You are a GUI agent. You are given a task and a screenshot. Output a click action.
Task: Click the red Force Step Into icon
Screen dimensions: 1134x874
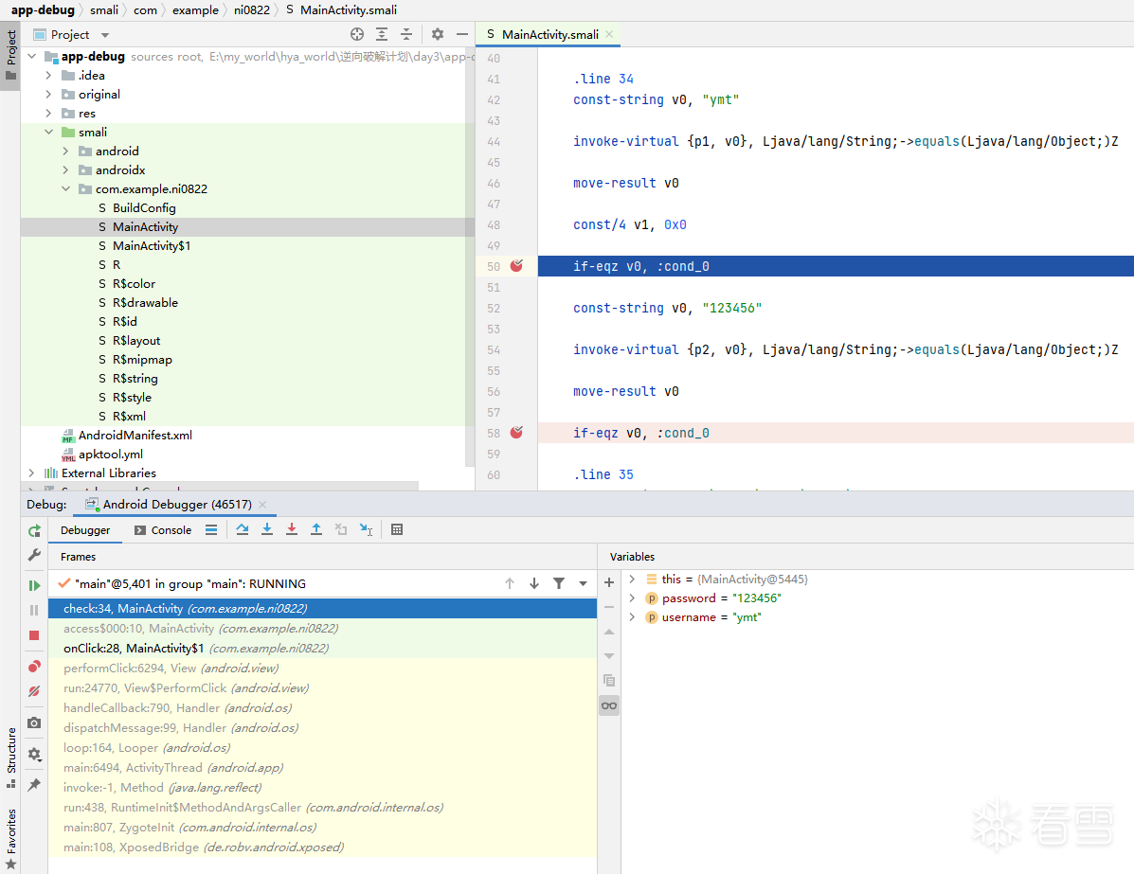pyautogui.click(x=292, y=529)
